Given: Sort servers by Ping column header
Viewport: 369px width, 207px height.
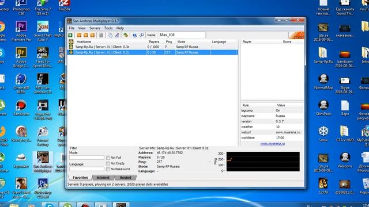Looking at the screenshot, I should click(x=169, y=42).
